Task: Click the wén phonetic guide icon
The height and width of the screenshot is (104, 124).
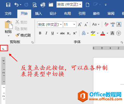Action: [113, 24]
